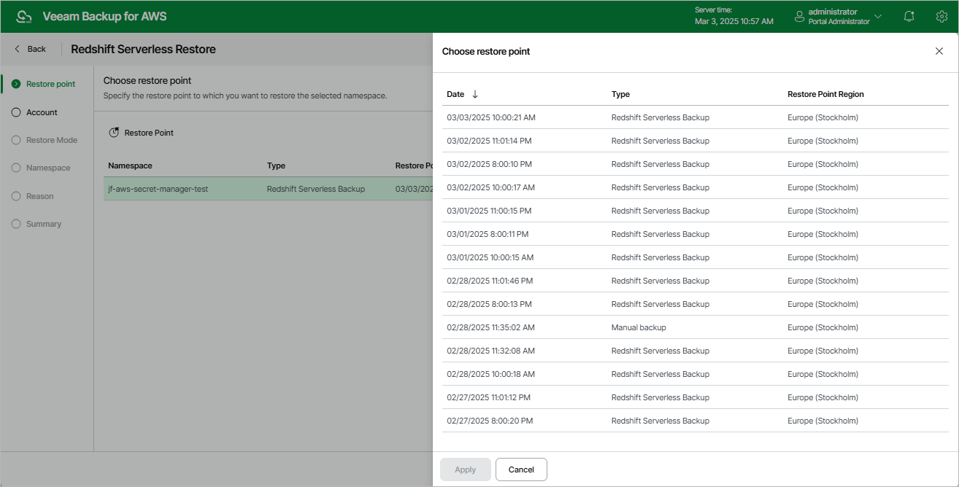This screenshot has height=487, width=959.
Task: Open the settings gear
Action: (x=941, y=17)
